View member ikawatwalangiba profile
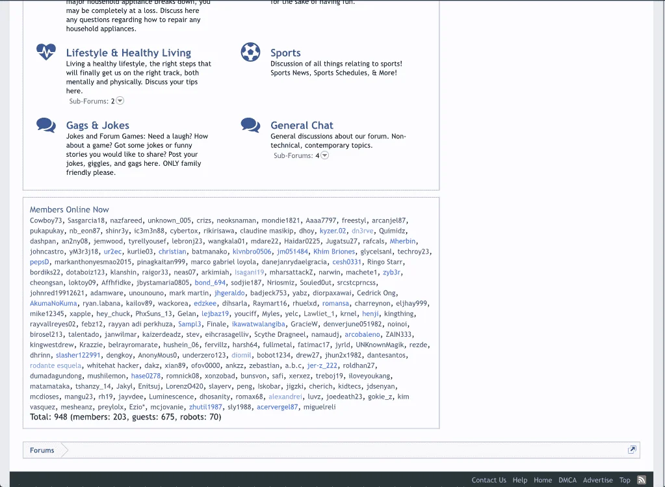The image size is (665, 487). [258, 324]
